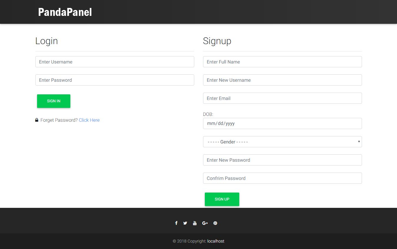Focus the Confrim Password field
The image size is (397, 249).
[282, 178]
